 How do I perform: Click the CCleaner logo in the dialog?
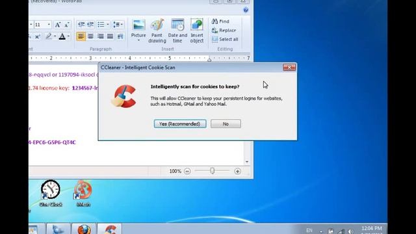[x=124, y=96]
